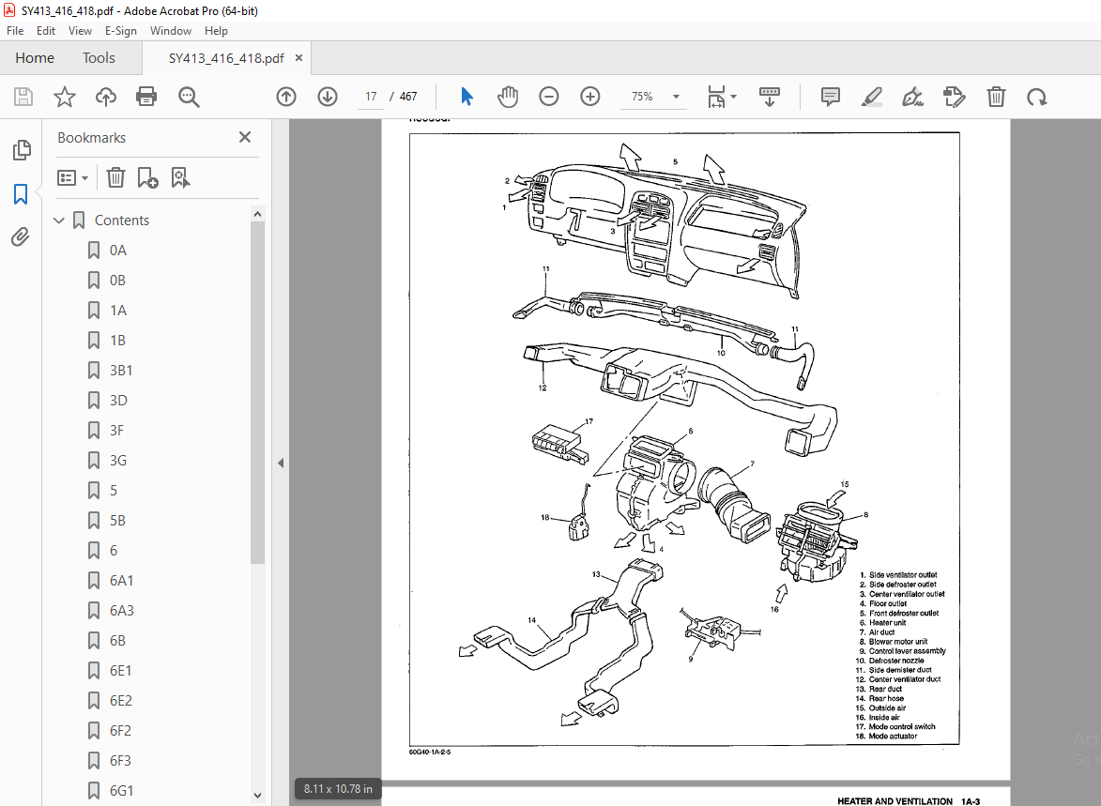Image resolution: width=1101 pixels, height=806 pixels.
Task: Open the Sign document pen tool
Action: 912,97
